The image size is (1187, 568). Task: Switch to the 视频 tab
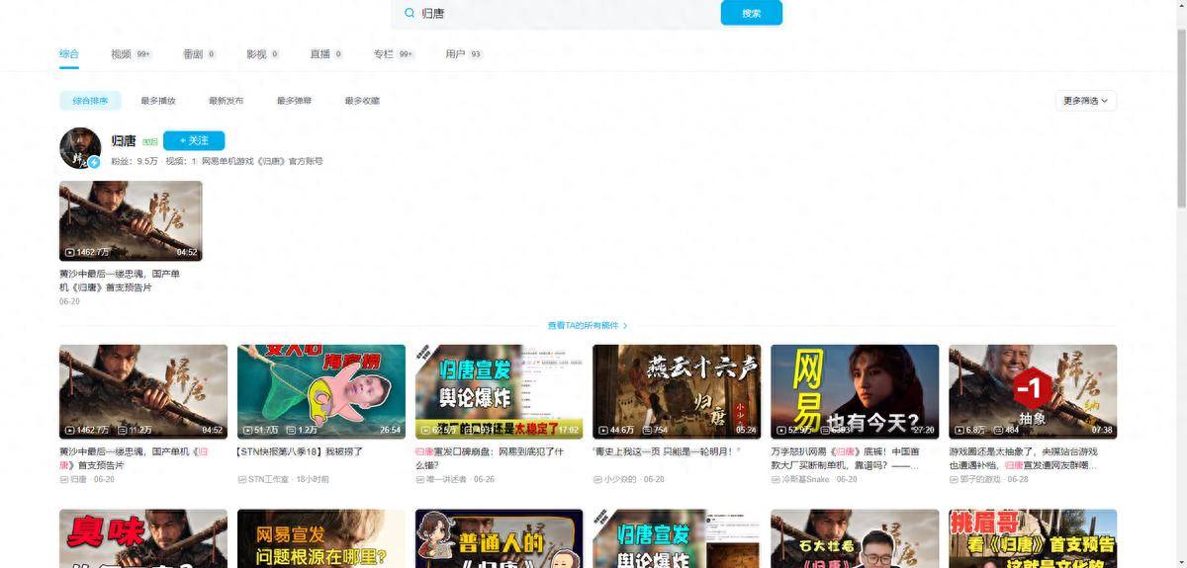131,54
